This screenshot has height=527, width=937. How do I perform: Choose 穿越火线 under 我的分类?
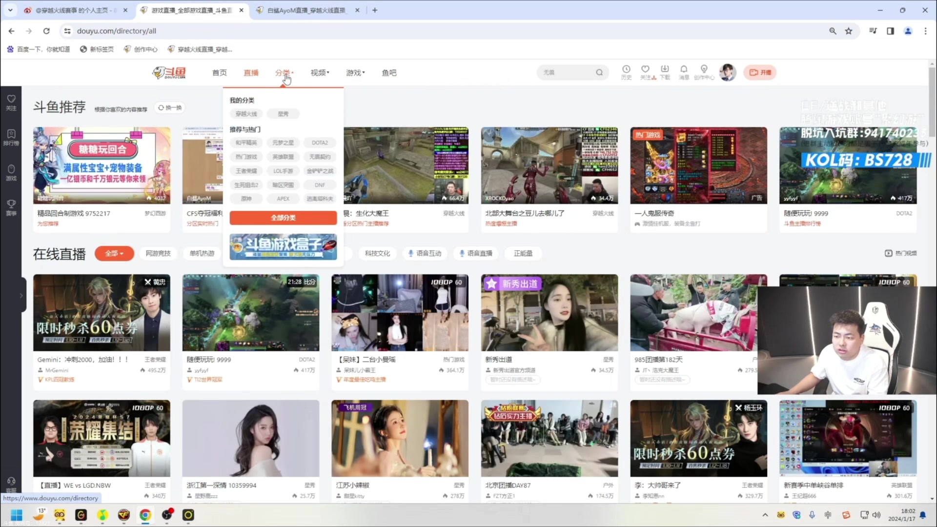(246, 114)
